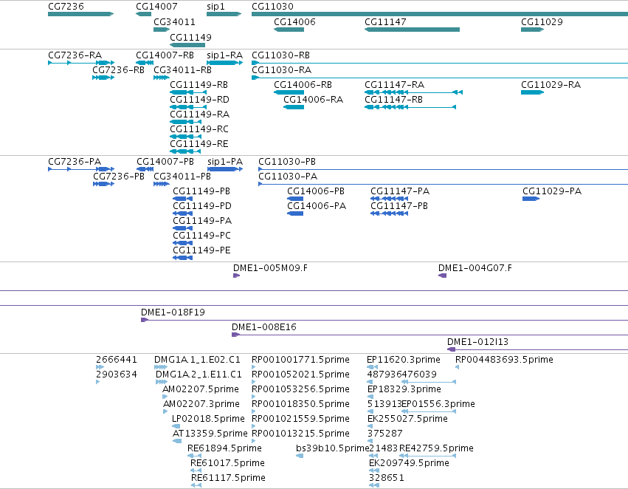Select the EP11620.3prime EST label
The height and width of the screenshot is (489, 628).
tap(404, 360)
